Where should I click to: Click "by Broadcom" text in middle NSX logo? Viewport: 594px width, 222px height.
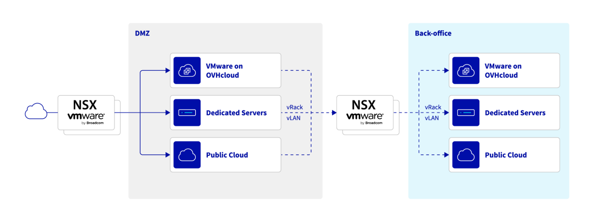(372, 123)
